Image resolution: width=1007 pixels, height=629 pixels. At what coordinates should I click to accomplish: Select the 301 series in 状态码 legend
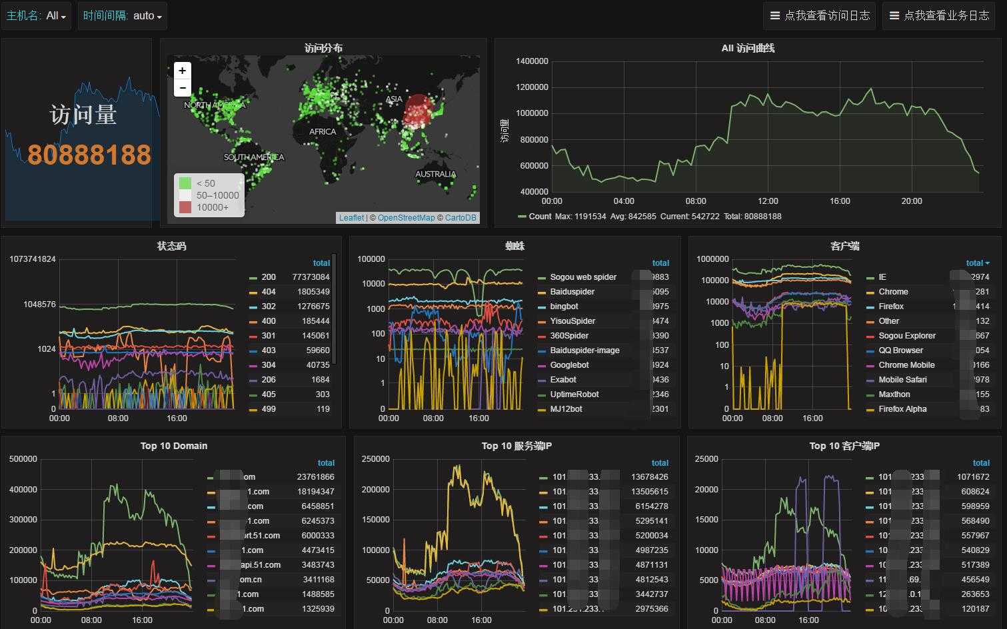coord(269,336)
